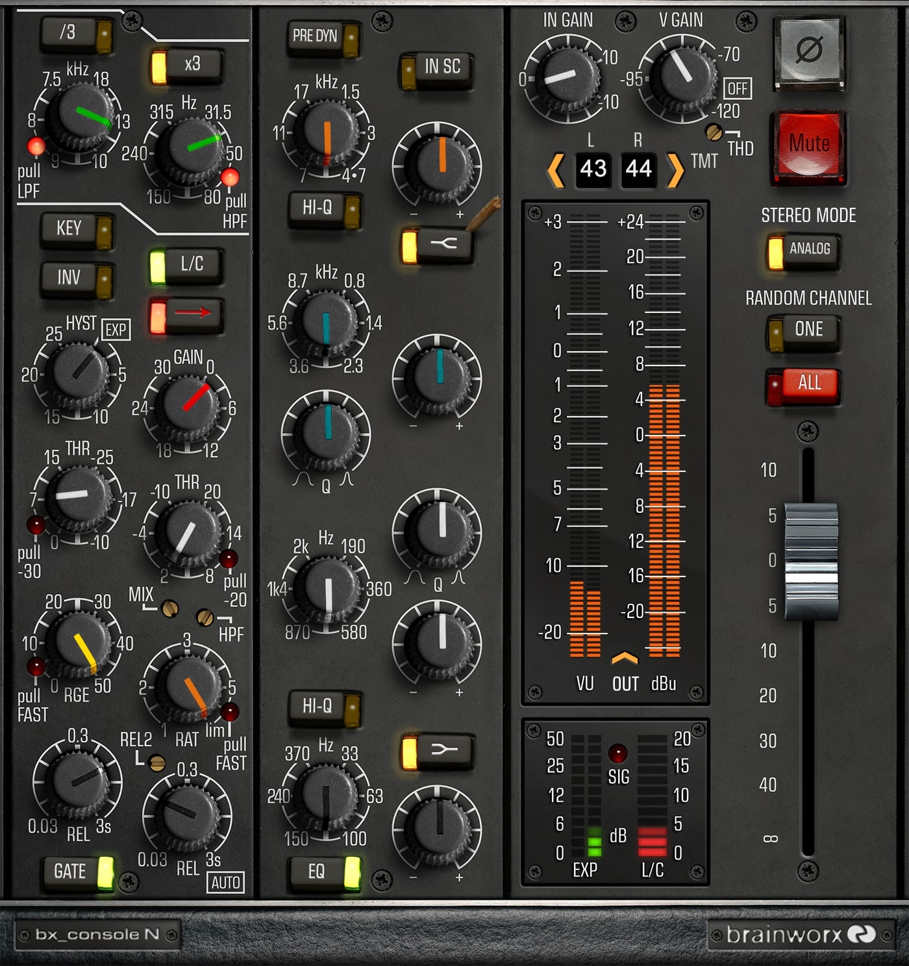Toggle the GATE enable switch
The image size is (909, 966).
(x=79, y=873)
